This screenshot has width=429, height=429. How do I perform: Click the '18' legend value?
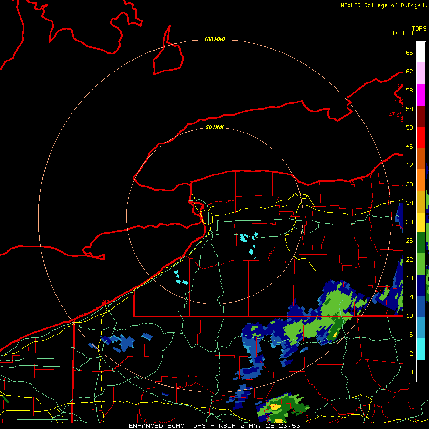pyautogui.click(x=409, y=278)
